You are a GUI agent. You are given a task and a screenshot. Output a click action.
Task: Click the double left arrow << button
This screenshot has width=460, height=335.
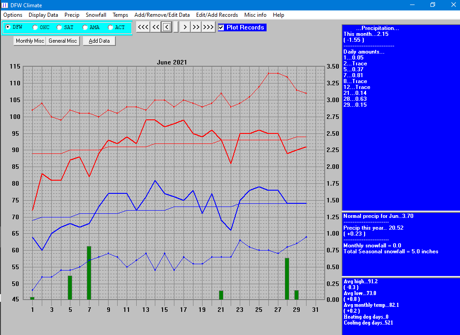click(x=155, y=27)
